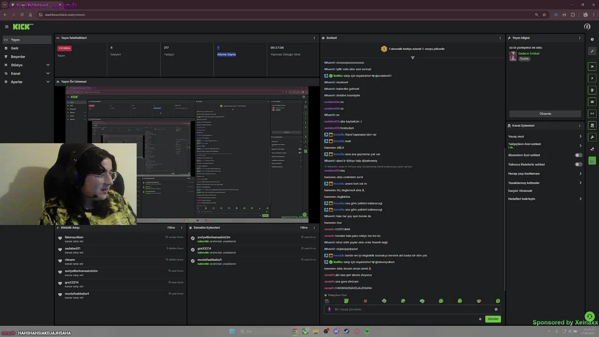Open Yayın İstatistikleri panel options menu
The image size is (599, 337).
(x=314, y=38)
